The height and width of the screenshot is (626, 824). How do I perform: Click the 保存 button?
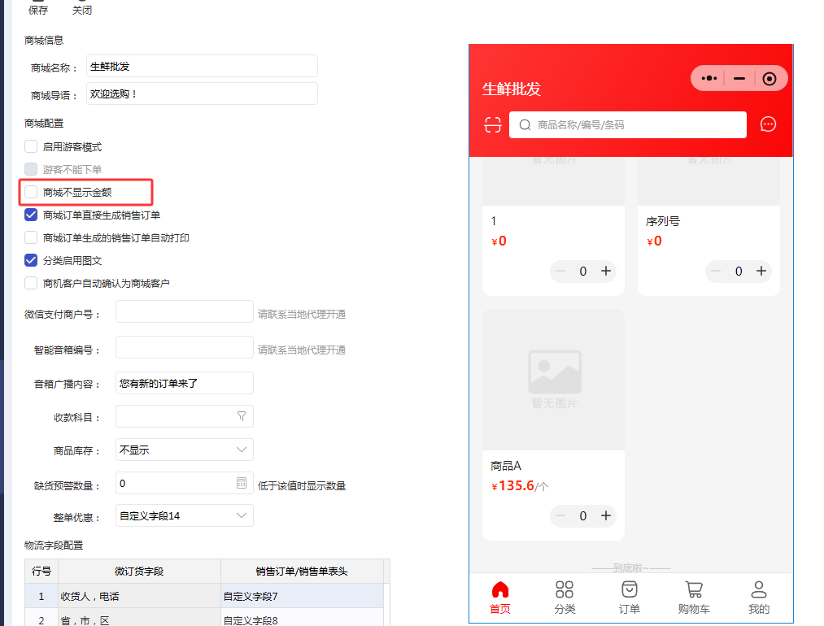38,10
